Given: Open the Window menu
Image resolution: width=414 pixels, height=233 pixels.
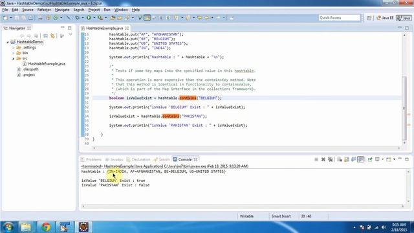Looking at the screenshot, I should tap(121, 10).
